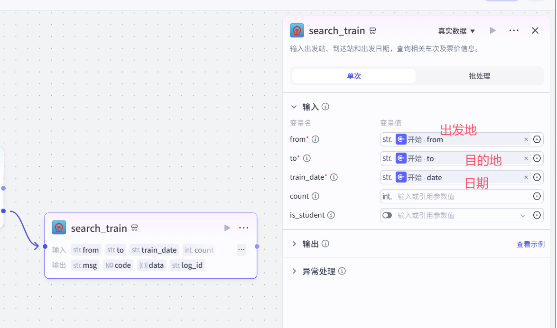Show info tooltip for 输入 section

pos(325,107)
